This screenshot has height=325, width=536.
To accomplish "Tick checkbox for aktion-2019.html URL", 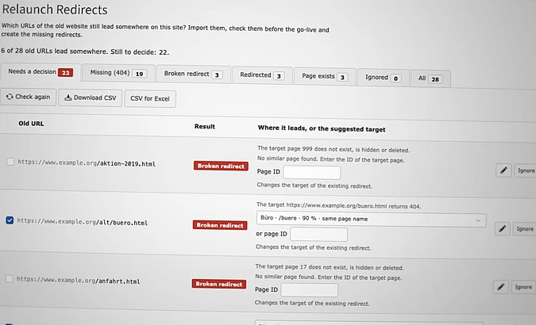I will pos(10,162).
